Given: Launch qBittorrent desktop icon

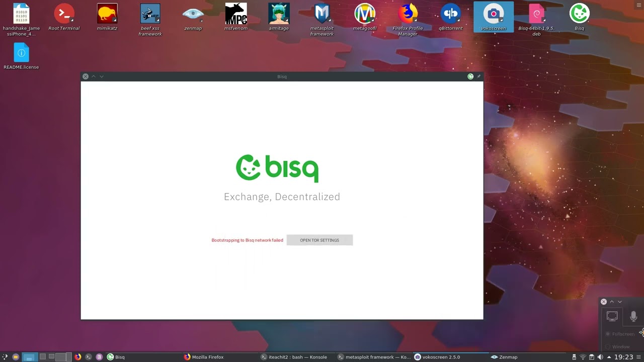Looking at the screenshot, I should pyautogui.click(x=451, y=18).
